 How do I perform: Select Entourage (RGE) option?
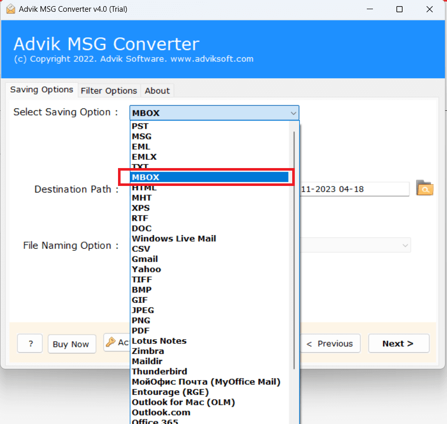(210, 392)
